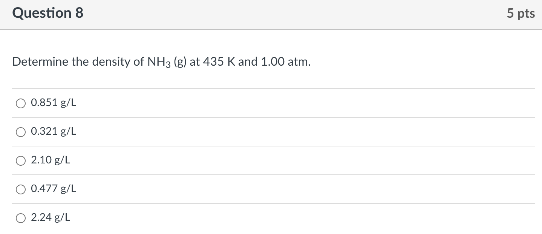This screenshot has height=234, width=542.
Task: Click the "0.851 g/L" answer label text
Action: (54, 103)
